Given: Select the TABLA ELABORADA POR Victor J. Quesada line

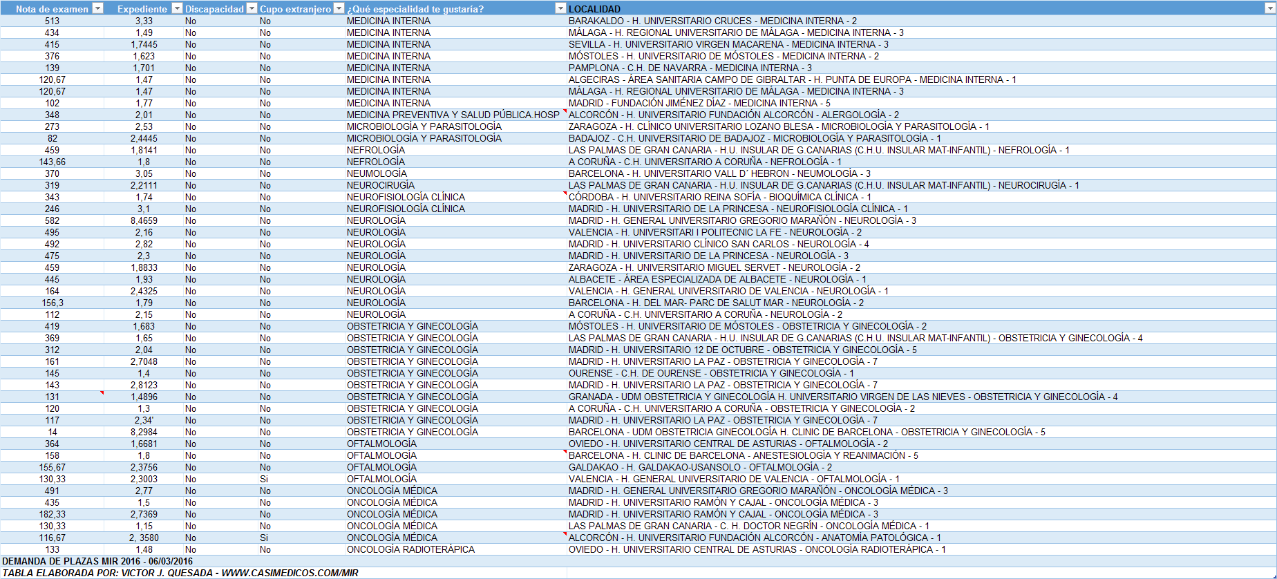Looking at the screenshot, I should click(180, 573).
